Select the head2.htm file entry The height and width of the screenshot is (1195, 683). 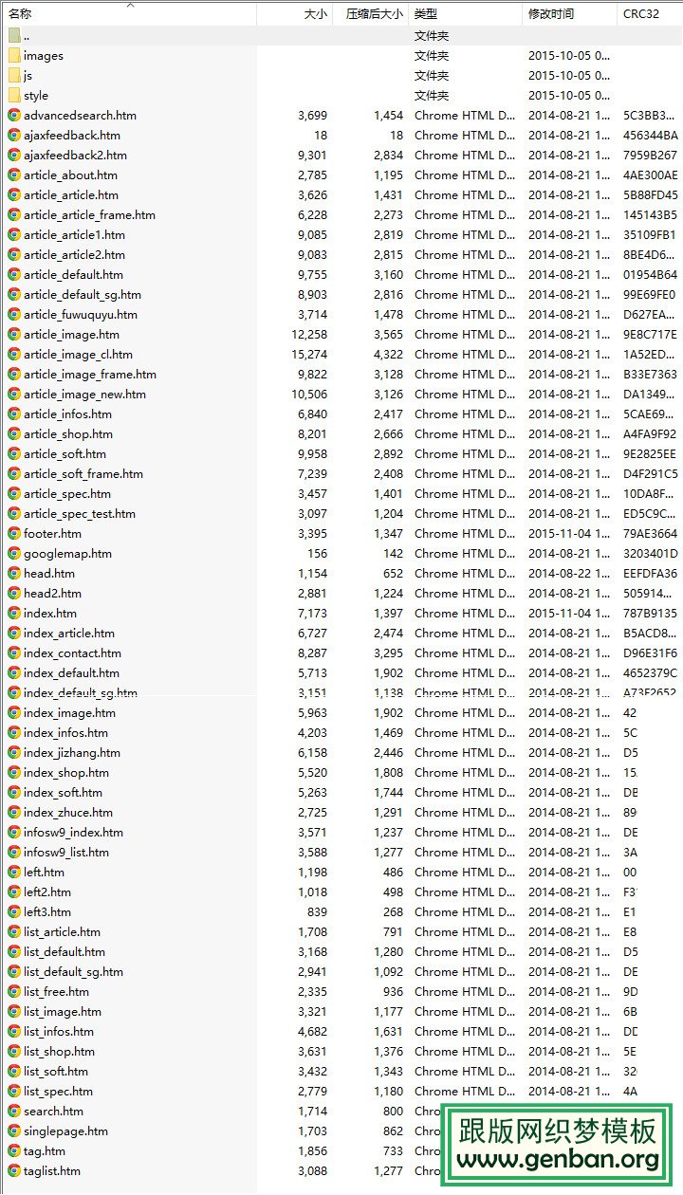click(x=52, y=594)
